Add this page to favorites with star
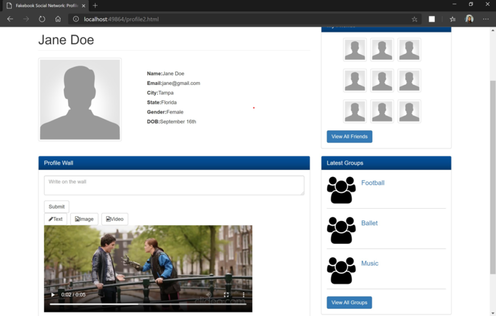This screenshot has width=496, height=316. tap(414, 19)
